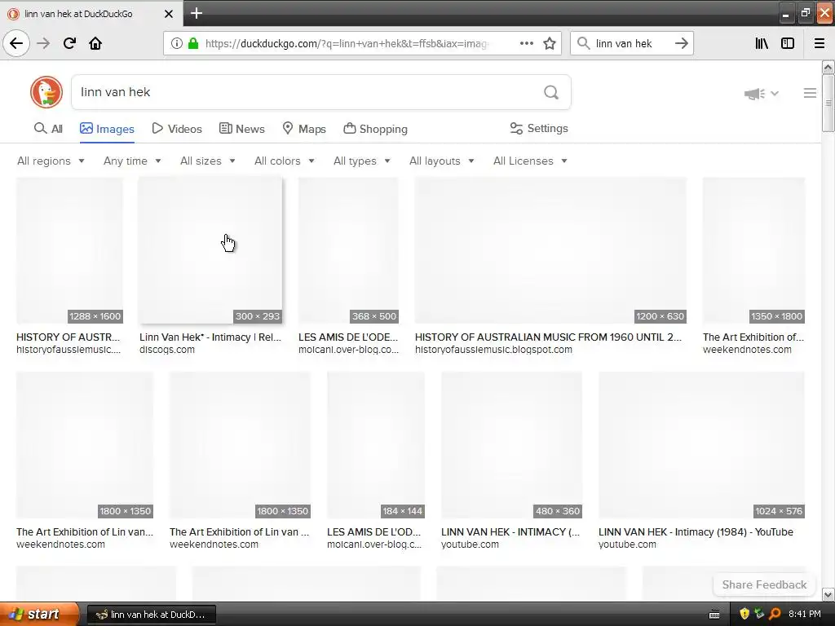The height and width of the screenshot is (626, 835).
Task: Open a new tab with plus button
Action: 197,13
